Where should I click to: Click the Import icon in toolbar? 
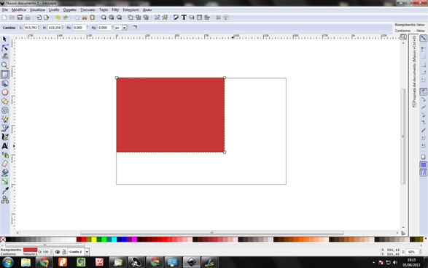pyautogui.click(x=39, y=18)
